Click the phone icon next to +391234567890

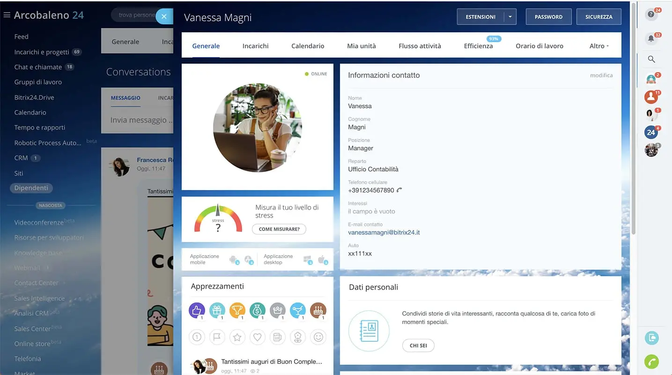coord(399,190)
